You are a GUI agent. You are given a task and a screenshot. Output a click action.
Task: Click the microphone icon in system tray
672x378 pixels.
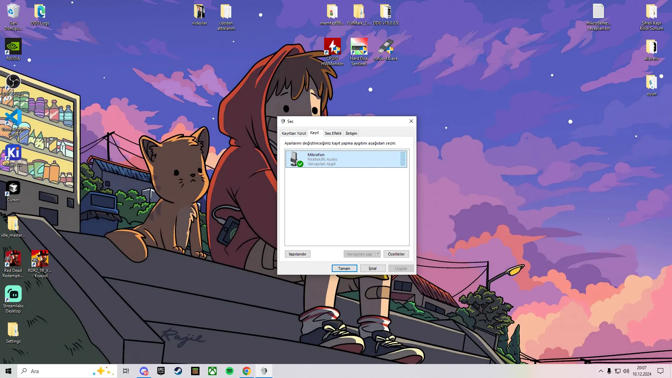tap(609, 371)
